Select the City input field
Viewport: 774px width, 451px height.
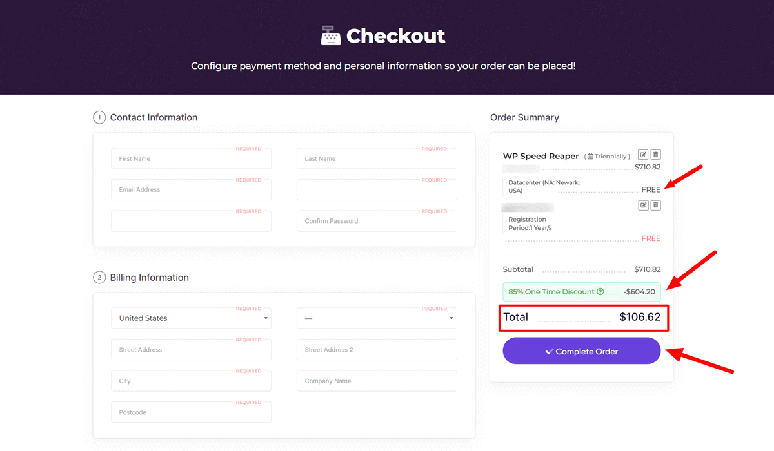pyautogui.click(x=191, y=381)
